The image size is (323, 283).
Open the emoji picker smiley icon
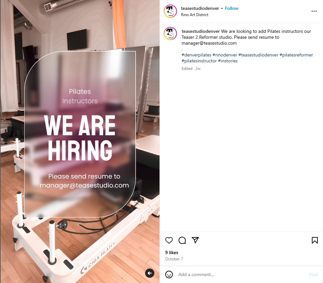pos(169,274)
